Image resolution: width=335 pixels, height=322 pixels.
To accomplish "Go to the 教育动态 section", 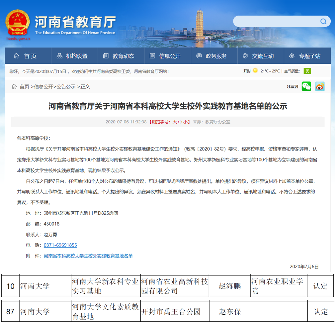I will pos(119,56).
